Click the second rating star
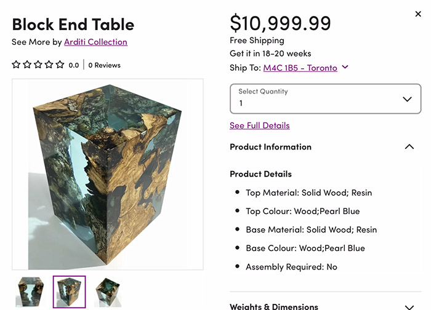The image size is (431, 310). [27, 65]
